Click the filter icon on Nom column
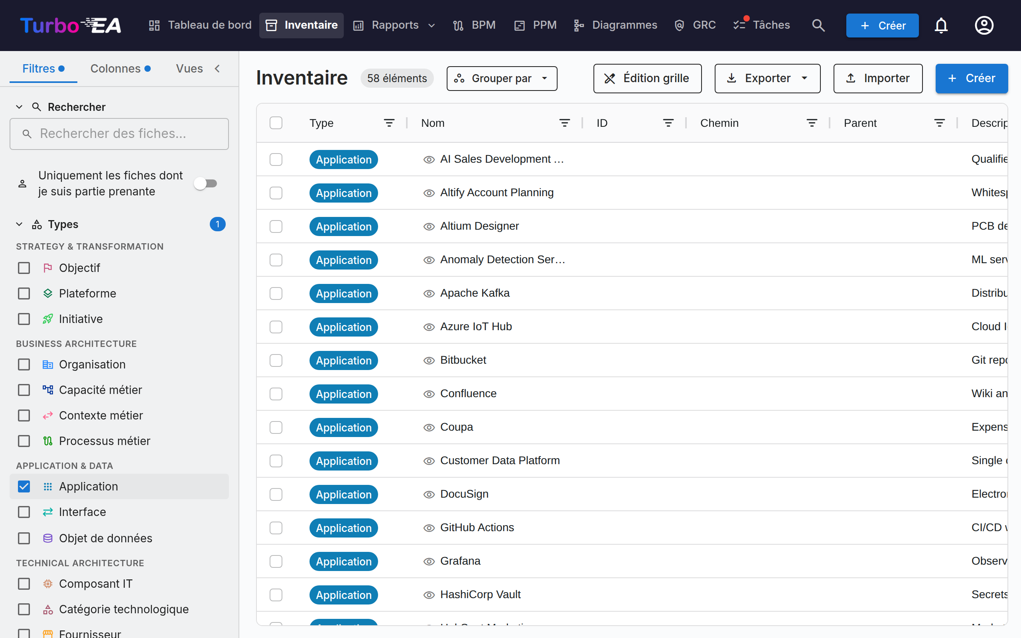The image size is (1021, 638). coord(564,123)
